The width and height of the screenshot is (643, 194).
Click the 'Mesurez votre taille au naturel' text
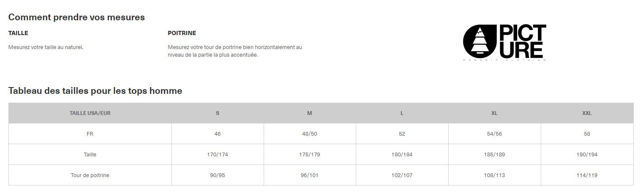point(46,47)
